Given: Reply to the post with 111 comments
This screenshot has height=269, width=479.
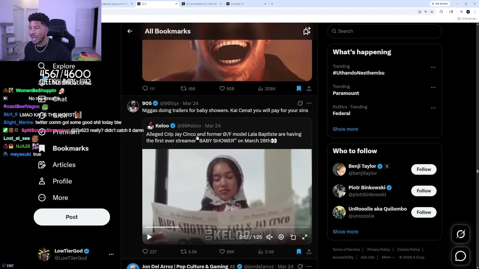Looking at the screenshot, I should [x=149, y=89].
